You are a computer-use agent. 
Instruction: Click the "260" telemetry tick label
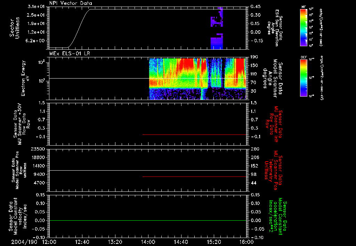tap(255, 149)
